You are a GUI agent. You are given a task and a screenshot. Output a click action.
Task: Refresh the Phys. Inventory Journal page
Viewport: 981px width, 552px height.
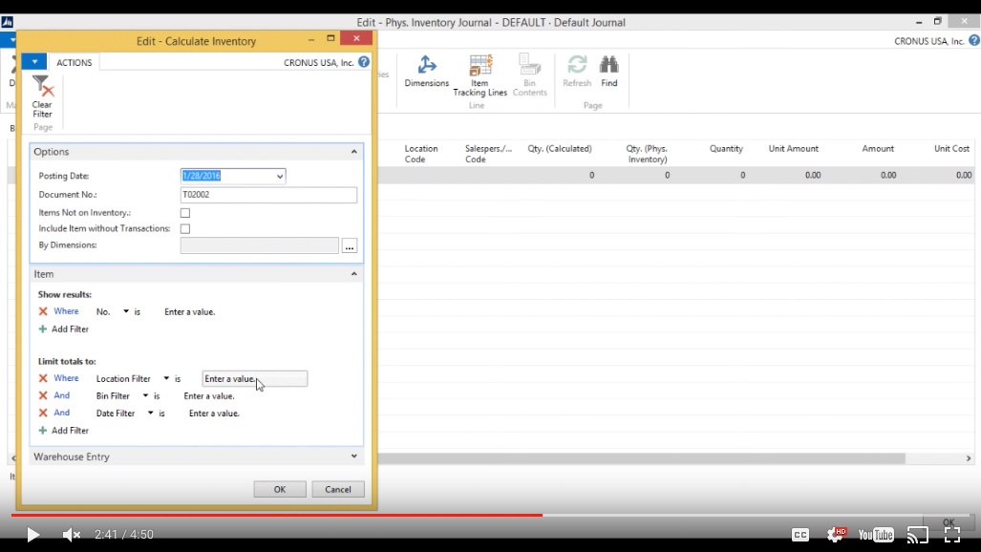pos(577,72)
